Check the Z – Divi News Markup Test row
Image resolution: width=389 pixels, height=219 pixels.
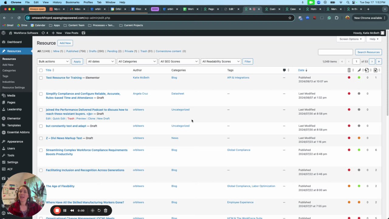(x=41, y=138)
